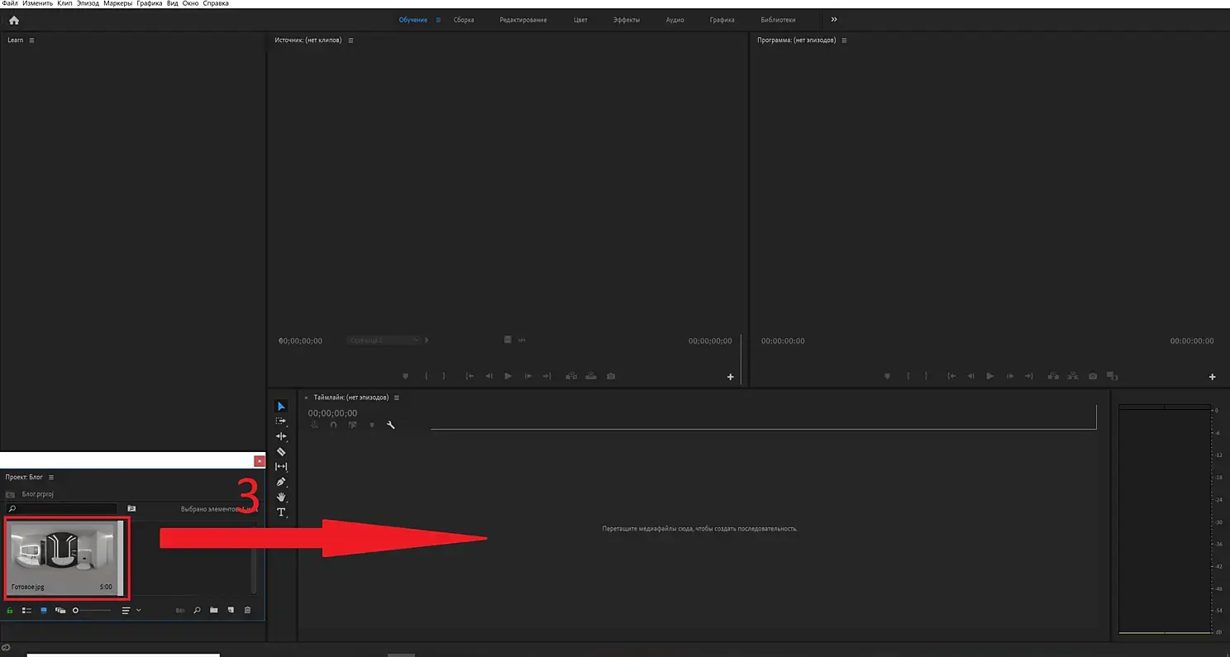Open Source monitor button editor plus

730,377
